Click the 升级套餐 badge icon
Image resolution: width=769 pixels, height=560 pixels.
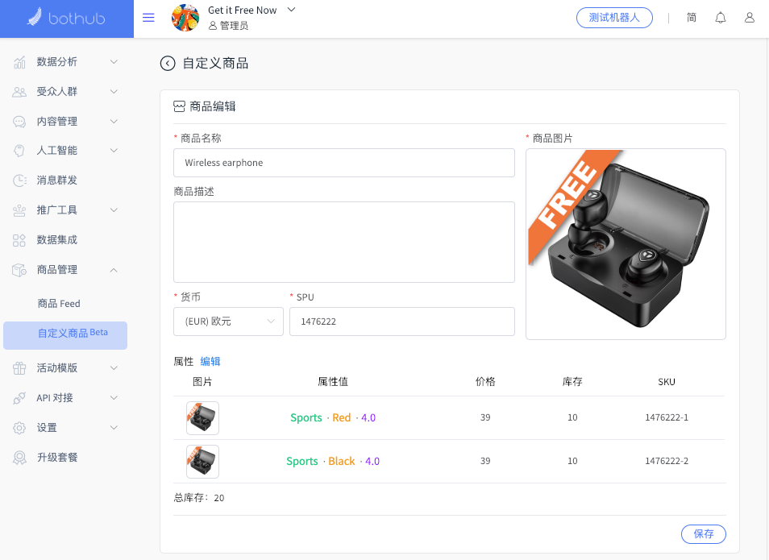point(19,458)
